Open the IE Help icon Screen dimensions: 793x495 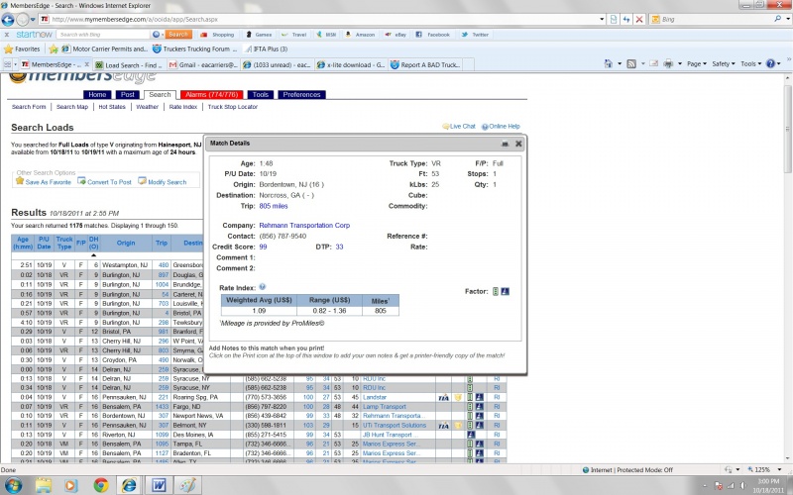tap(770, 64)
